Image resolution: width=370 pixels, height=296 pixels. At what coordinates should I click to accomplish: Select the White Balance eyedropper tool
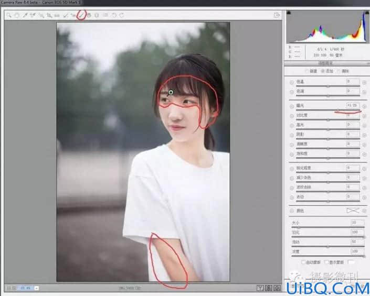(25, 15)
